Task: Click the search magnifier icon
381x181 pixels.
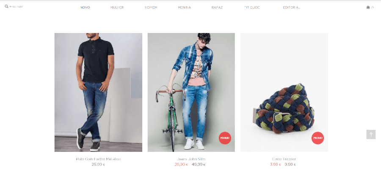Action: coord(6,6)
